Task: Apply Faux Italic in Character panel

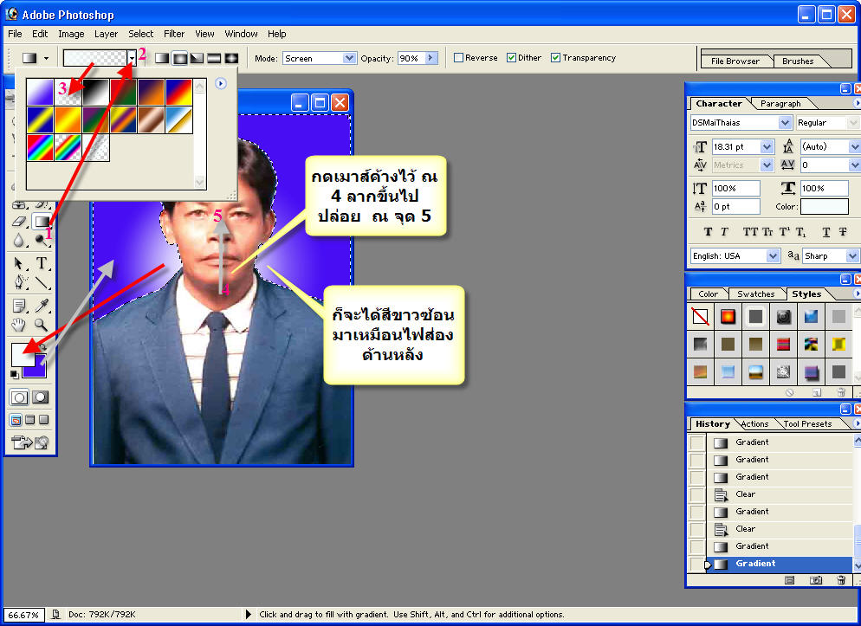Action: (x=724, y=232)
